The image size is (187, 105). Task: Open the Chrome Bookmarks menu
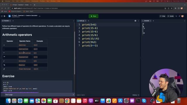35,1
